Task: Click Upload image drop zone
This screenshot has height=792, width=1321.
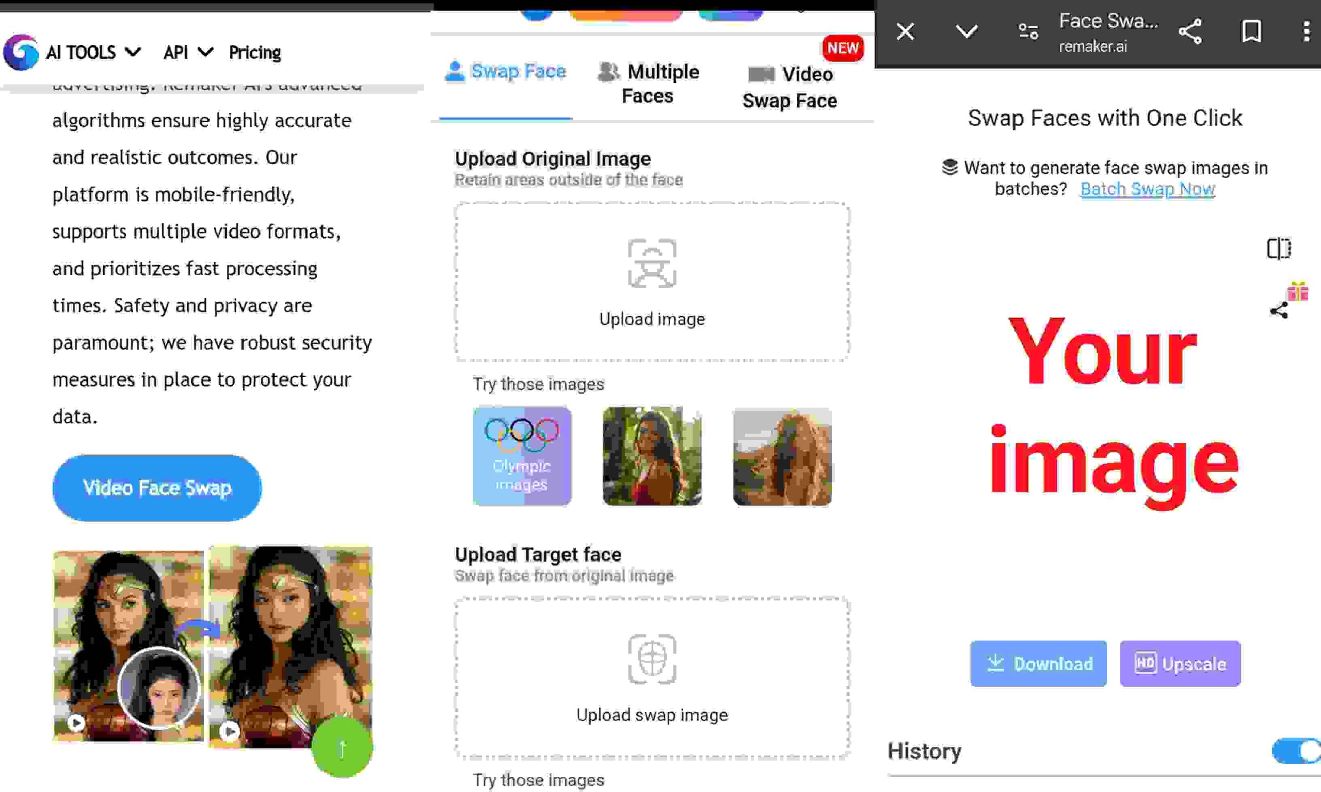Action: click(x=652, y=278)
